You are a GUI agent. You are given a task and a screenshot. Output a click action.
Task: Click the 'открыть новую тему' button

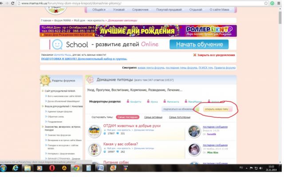216,109
